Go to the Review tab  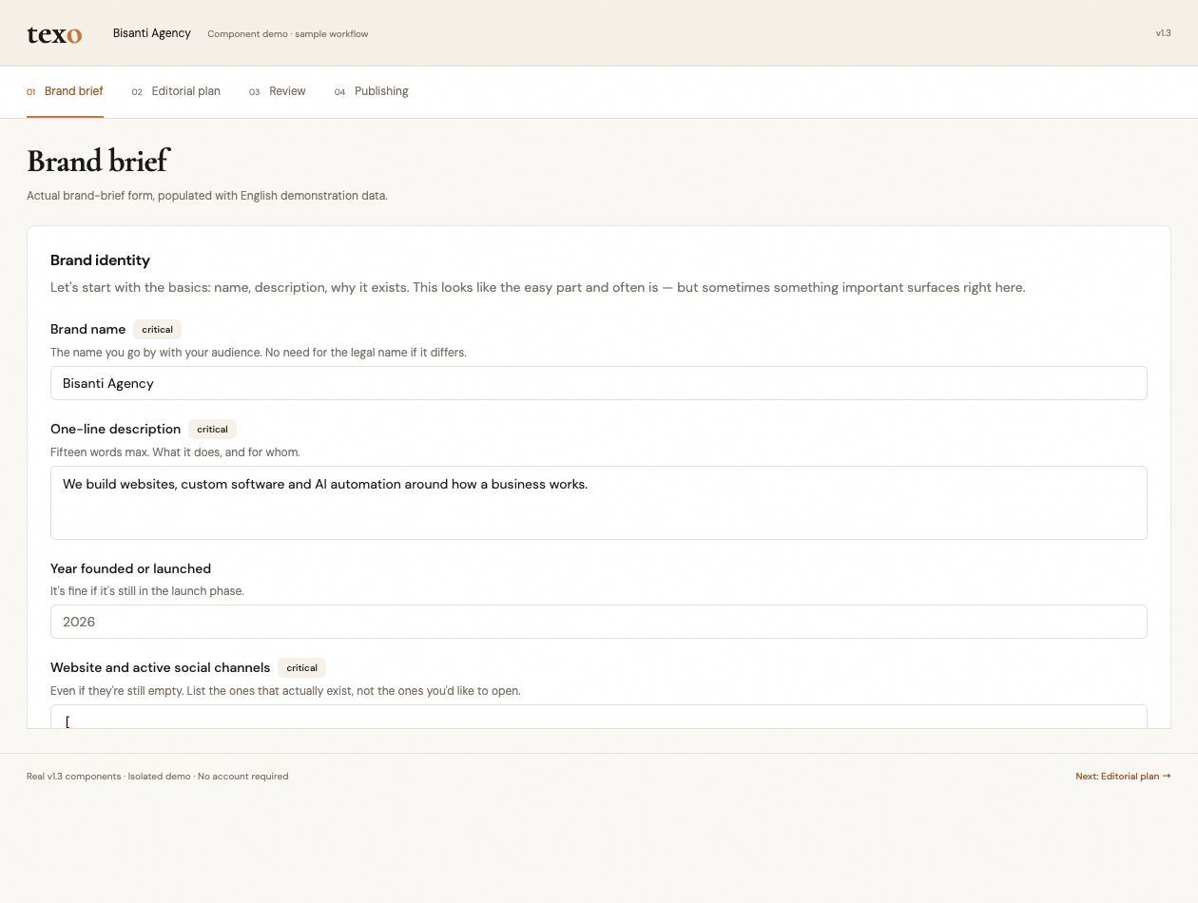click(x=278, y=91)
